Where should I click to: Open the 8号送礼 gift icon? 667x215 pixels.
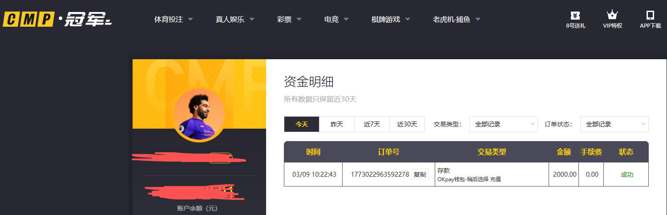coord(575,16)
